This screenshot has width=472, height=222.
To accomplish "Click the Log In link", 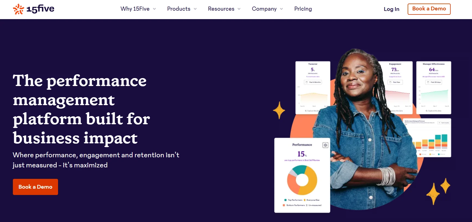I will click(x=392, y=9).
